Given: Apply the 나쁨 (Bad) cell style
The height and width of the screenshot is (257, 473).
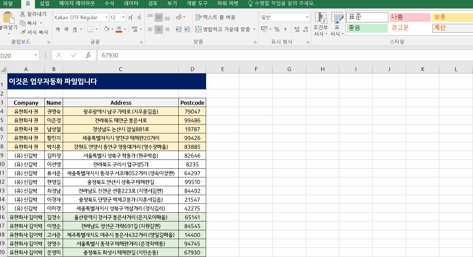Looking at the screenshot, I should [x=410, y=17].
